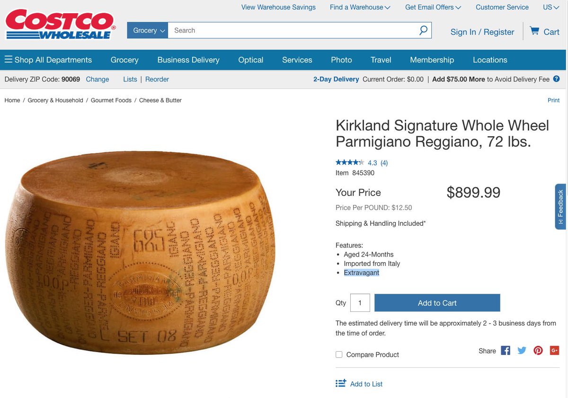The width and height of the screenshot is (568, 398).
Task: Expand the Grocery search category dropdown
Action: tap(148, 30)
